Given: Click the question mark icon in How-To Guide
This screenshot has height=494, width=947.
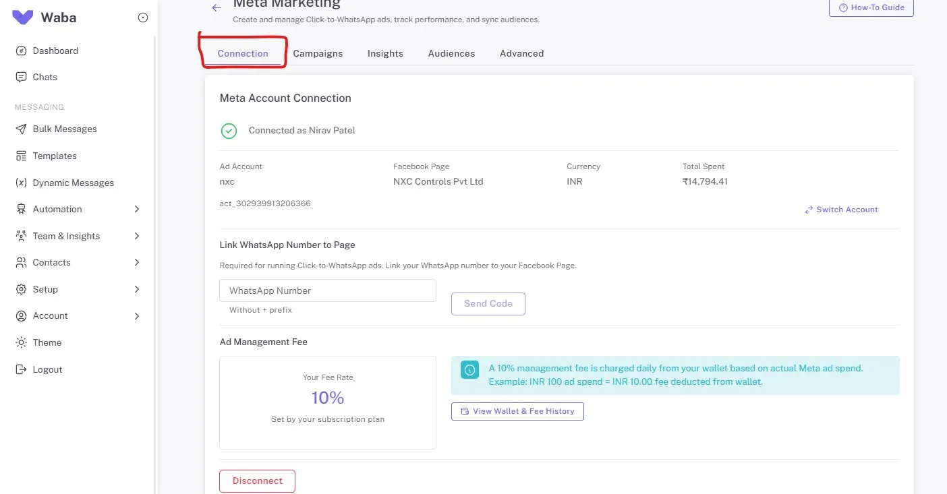Looking at the screenshot, I should pyautogui.click(x=842, y=7).
